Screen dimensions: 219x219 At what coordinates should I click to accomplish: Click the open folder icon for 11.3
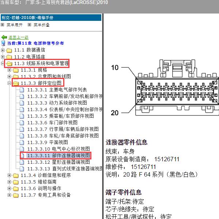tap(9, 64)
